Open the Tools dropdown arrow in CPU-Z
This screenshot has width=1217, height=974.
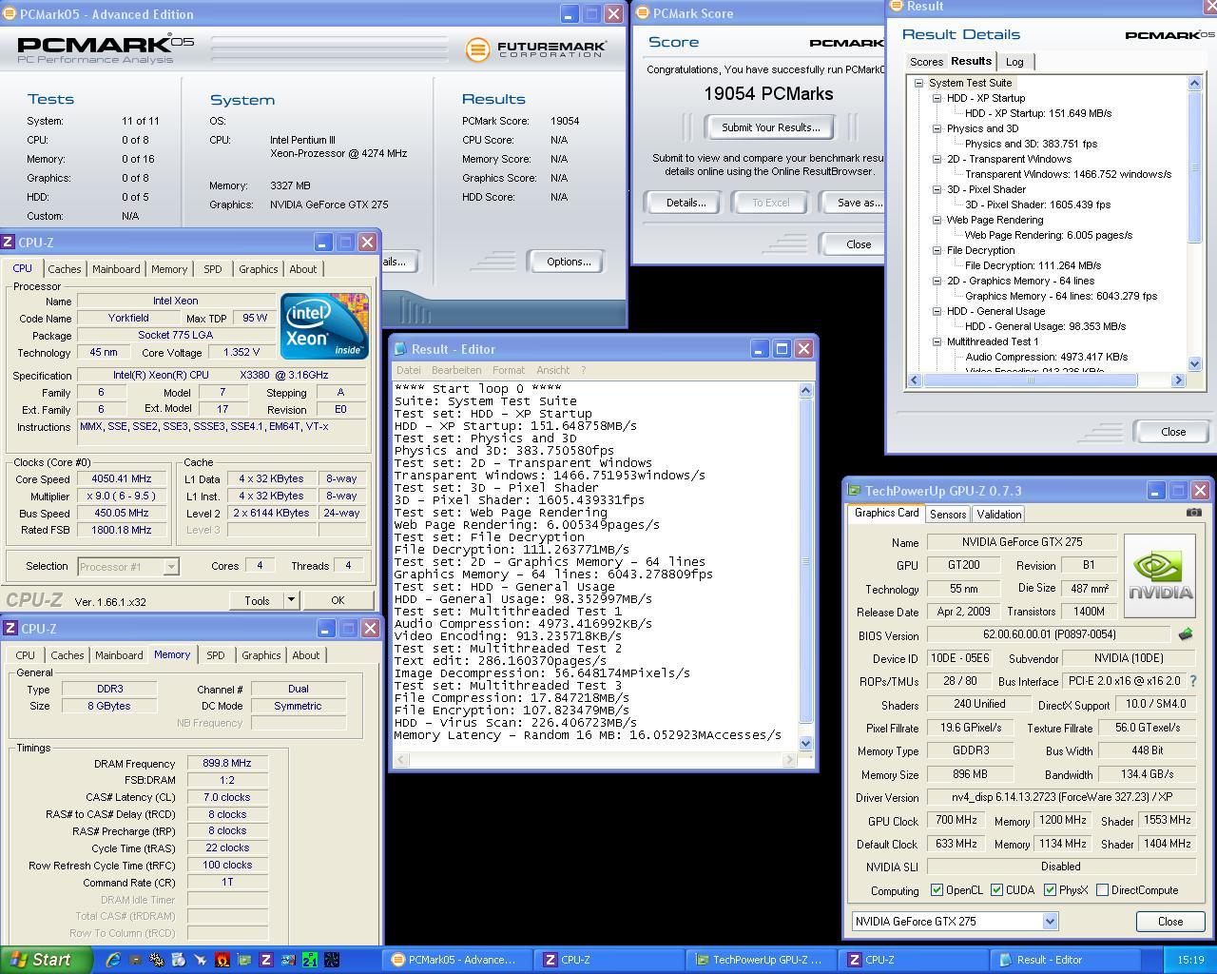coord(291,600)
